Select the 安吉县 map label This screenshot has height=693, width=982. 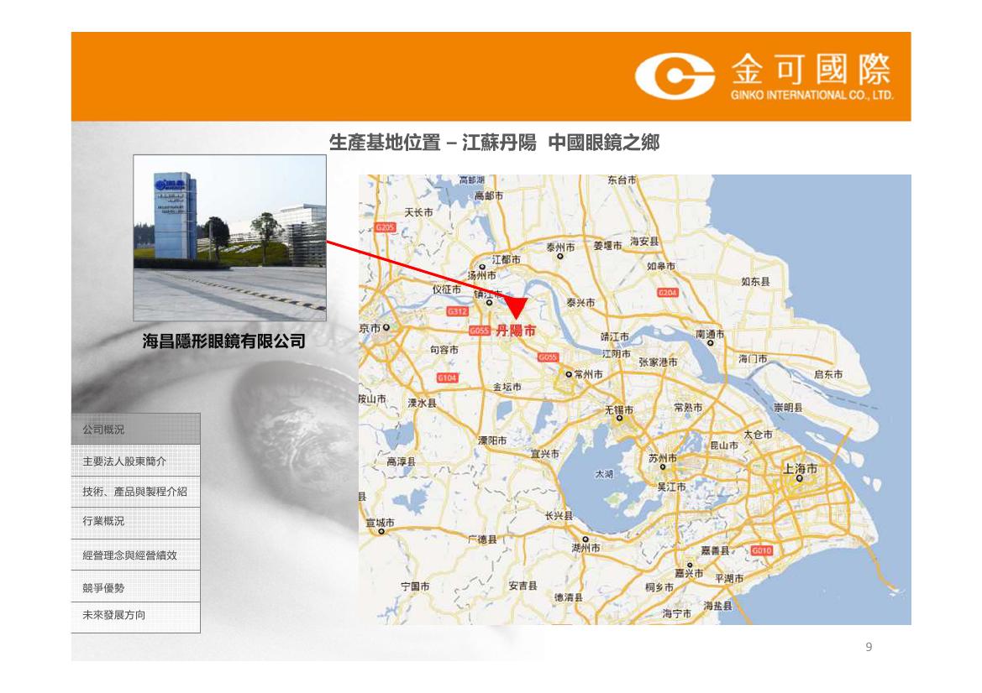point(523,586)
